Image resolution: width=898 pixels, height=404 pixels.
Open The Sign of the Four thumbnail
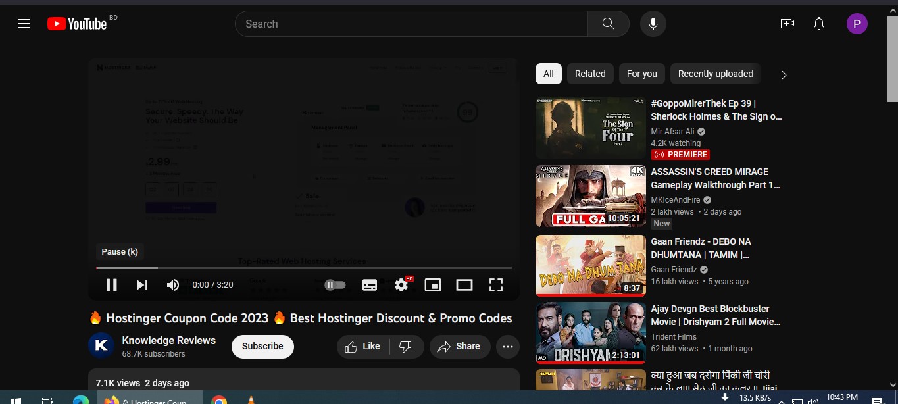coord(591,128)
